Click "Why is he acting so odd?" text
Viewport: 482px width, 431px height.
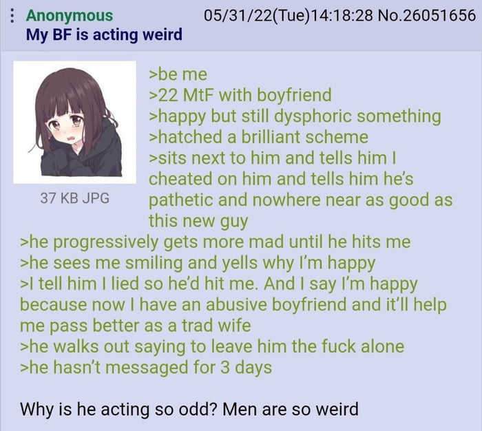[x=119, y=410]
